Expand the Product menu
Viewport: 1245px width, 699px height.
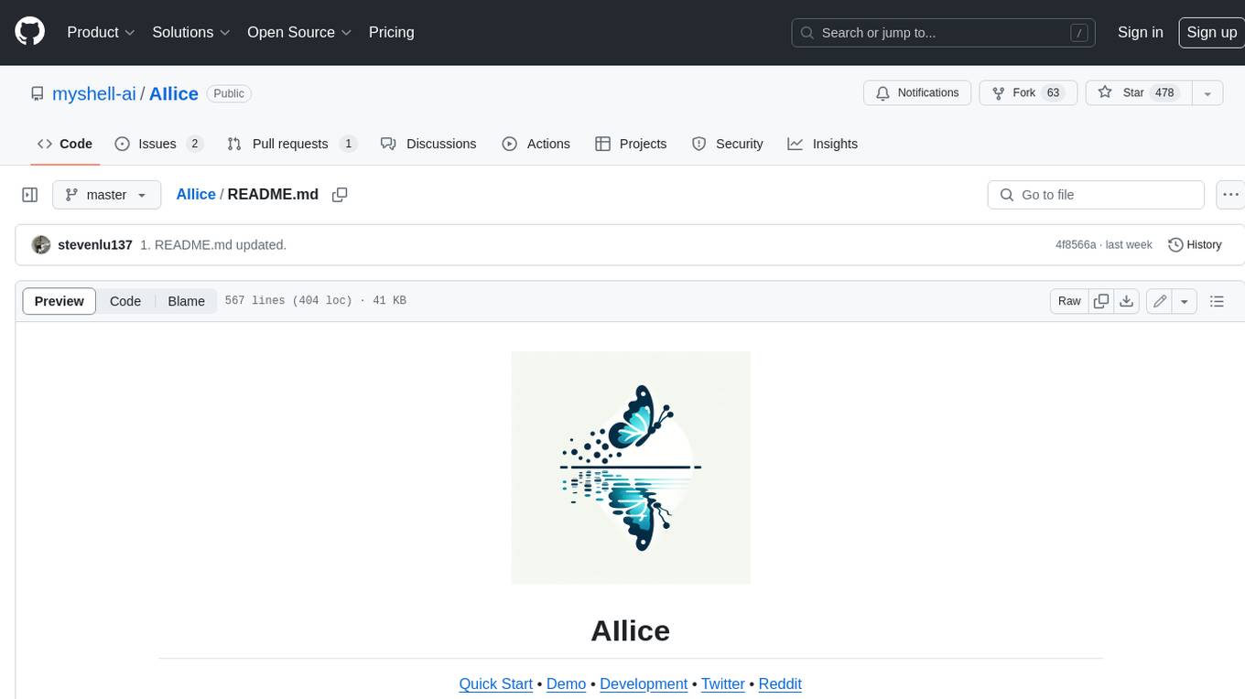click(x=101, y=32)
